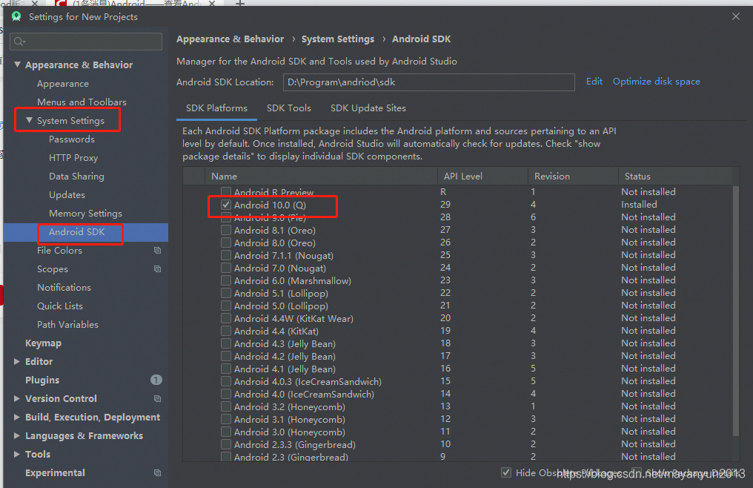Focus the settings search field

click(86, 42)
